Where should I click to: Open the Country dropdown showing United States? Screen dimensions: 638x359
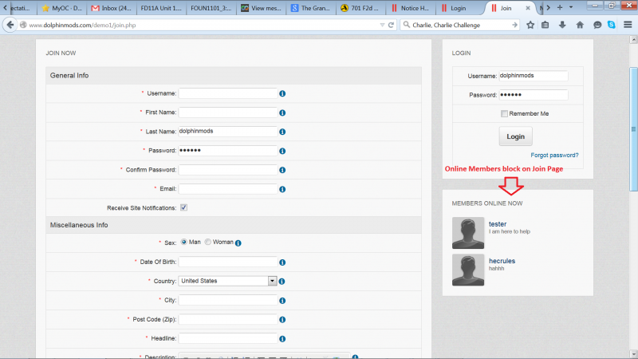tap(227, 281)
